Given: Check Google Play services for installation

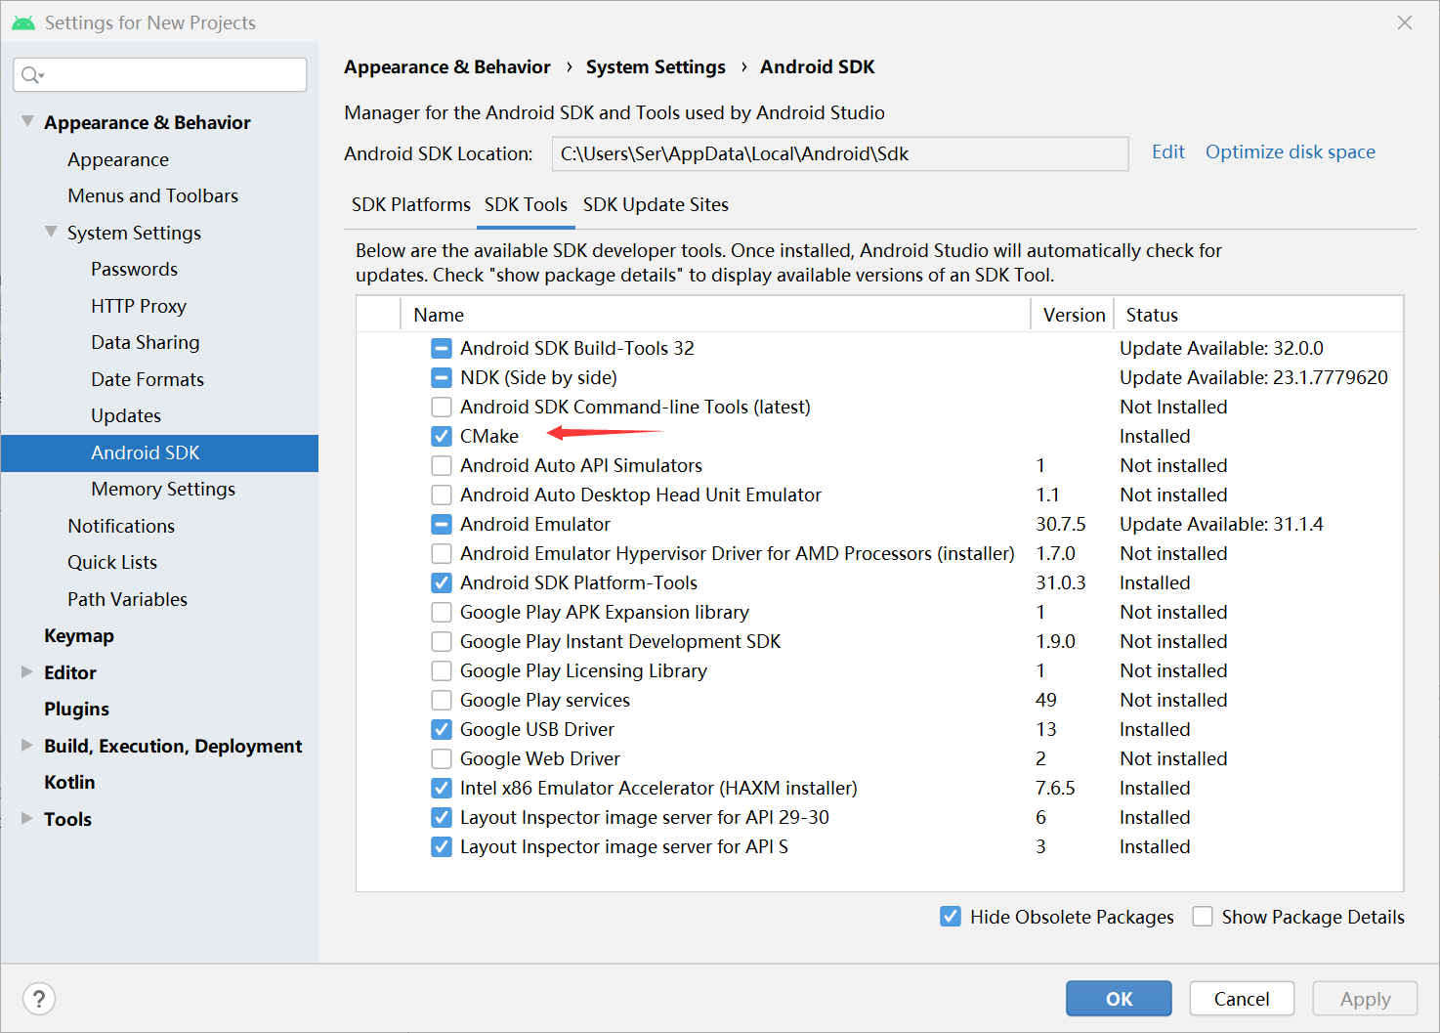Looking at the screenshot, I should coord(442,700).
